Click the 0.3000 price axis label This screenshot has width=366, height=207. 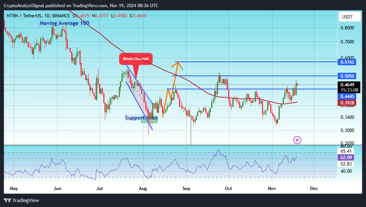click(x=347, y=130)
